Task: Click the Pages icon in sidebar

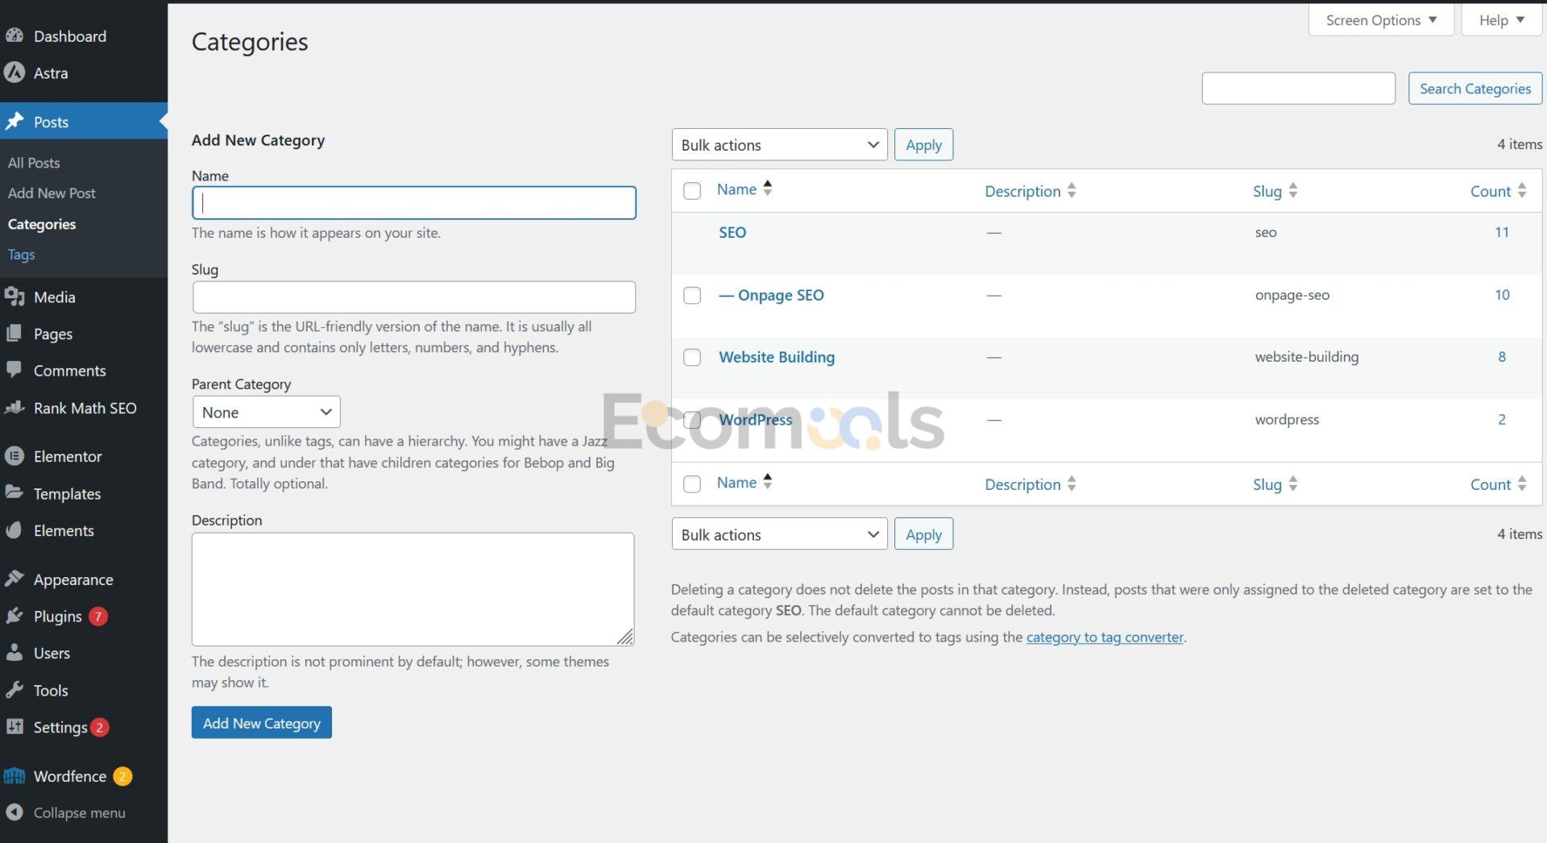Action: click(15, 334)
